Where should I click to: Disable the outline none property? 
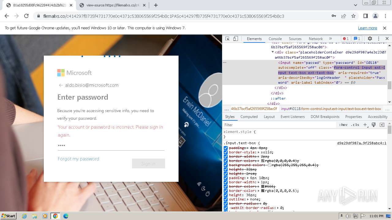(226, 199)
